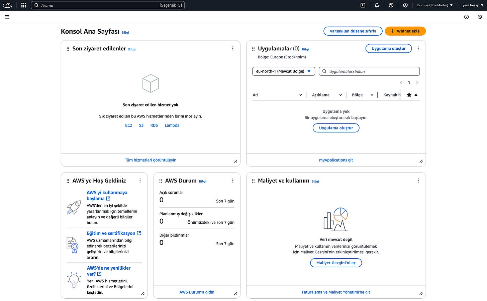Click the Widget ekle button

click(405, 31)
